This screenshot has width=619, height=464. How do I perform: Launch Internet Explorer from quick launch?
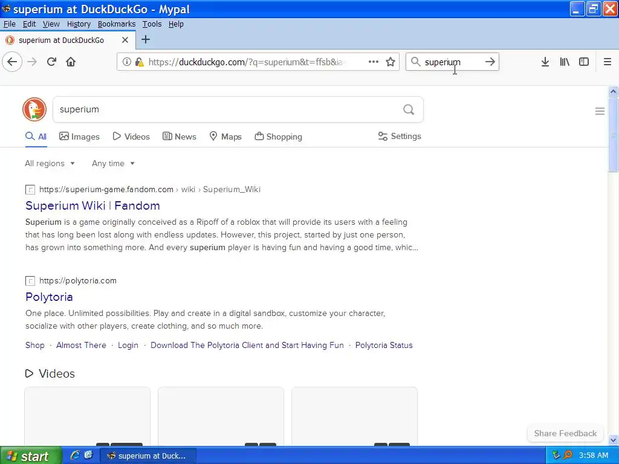pos(74,456)
